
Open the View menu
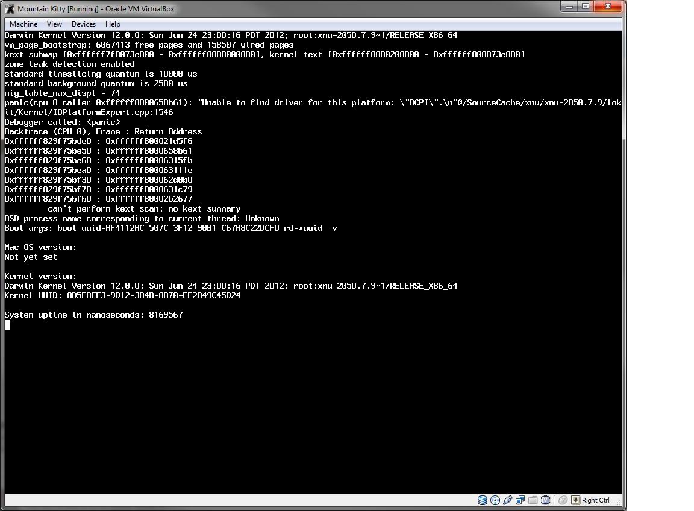(x=54, y=24)
